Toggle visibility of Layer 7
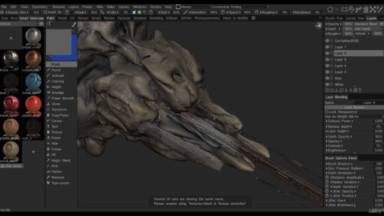Image resolution: width=384 pixels, height=216 pixels. click(x=327, y=47)
